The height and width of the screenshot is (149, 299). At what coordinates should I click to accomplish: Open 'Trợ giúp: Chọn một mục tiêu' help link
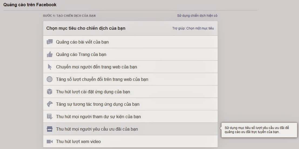click(193, 28)
